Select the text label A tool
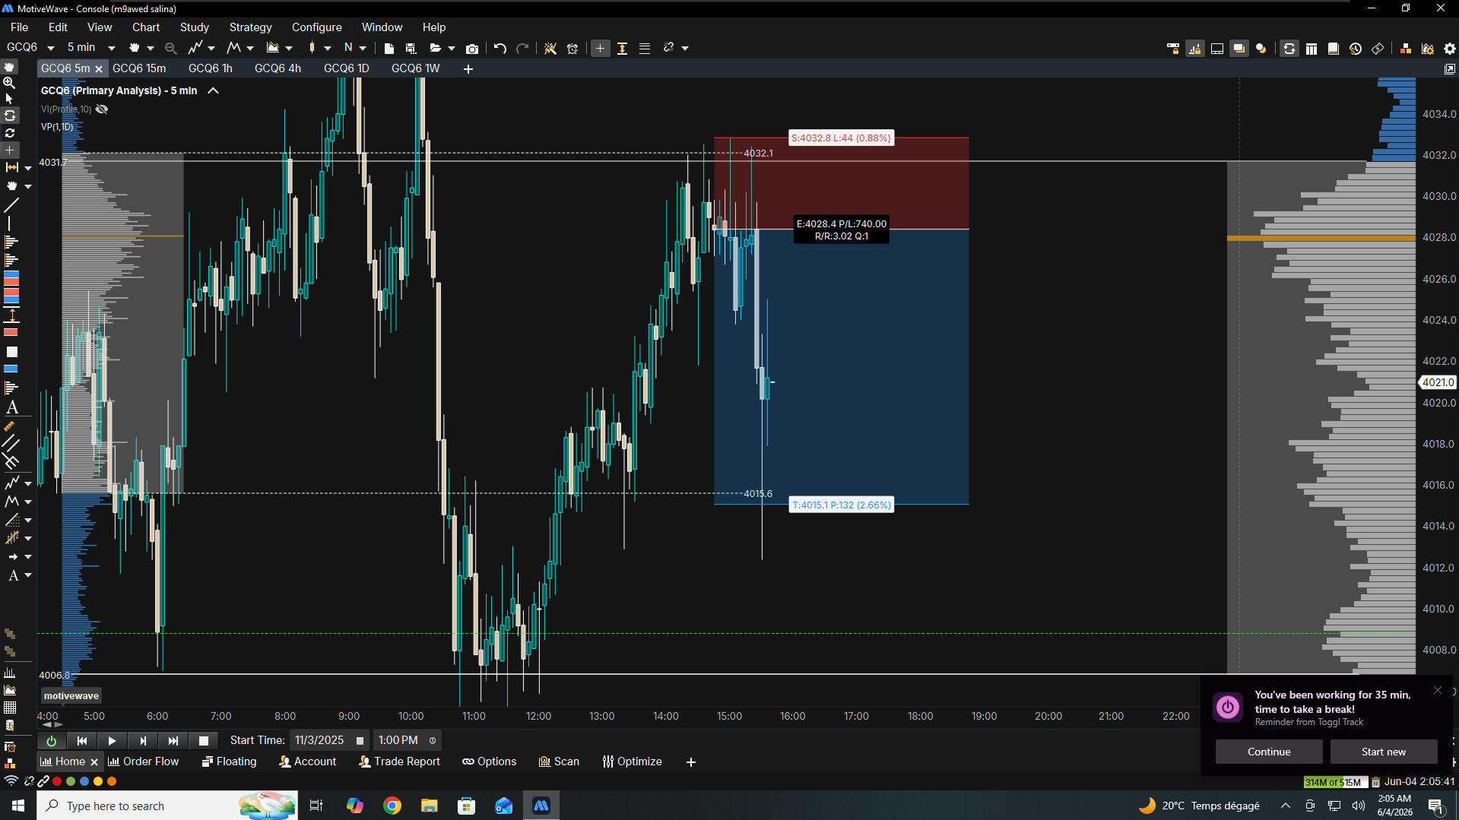This screenshot has width=1459, height=820. coord(12,407)
